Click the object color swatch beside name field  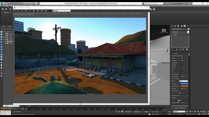pos(188,29)
